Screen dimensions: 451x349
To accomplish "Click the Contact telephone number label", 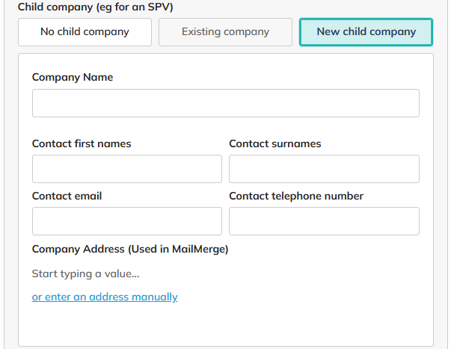I will pos(296,196).
